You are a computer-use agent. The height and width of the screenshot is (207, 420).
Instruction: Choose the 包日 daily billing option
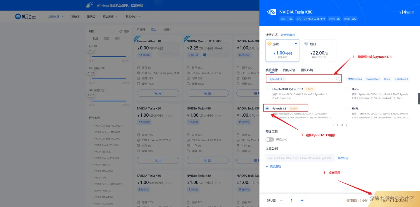click(319, 50)
